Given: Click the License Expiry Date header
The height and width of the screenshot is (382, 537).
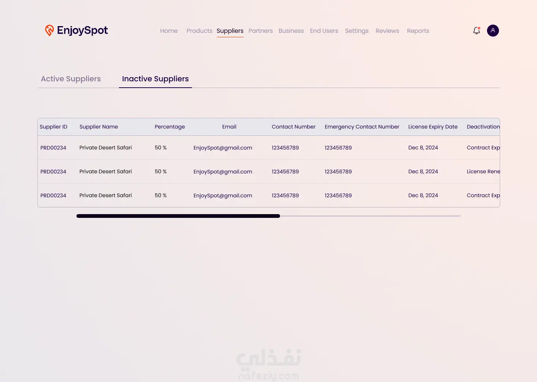Looking at the screenshot, I should tap(433, 127).
